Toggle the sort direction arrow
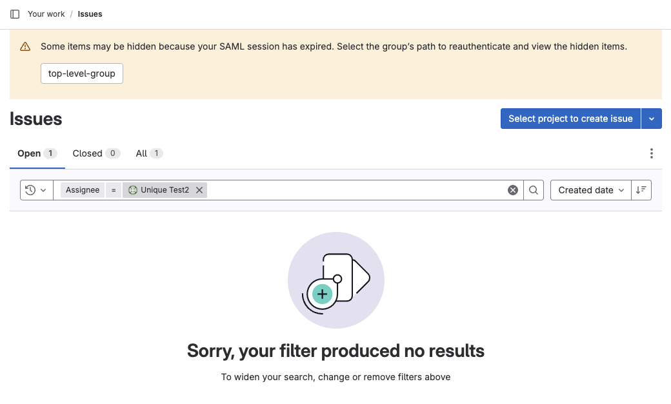The height and width of the screenshot is (404, 671). click(x=641, y=189)
